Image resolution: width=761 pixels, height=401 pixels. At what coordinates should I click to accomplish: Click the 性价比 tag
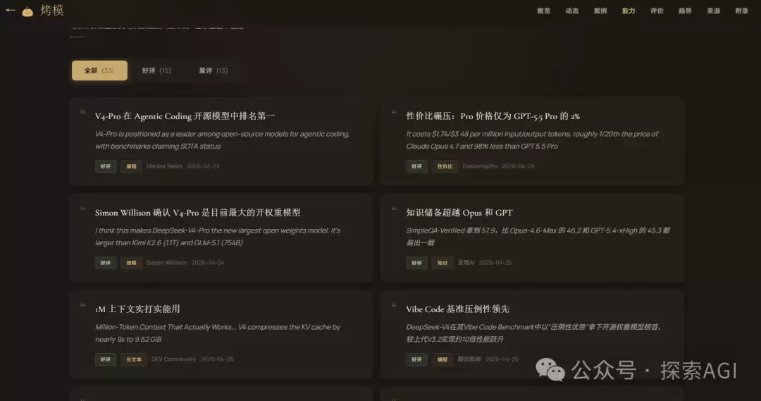pos(445,166)
